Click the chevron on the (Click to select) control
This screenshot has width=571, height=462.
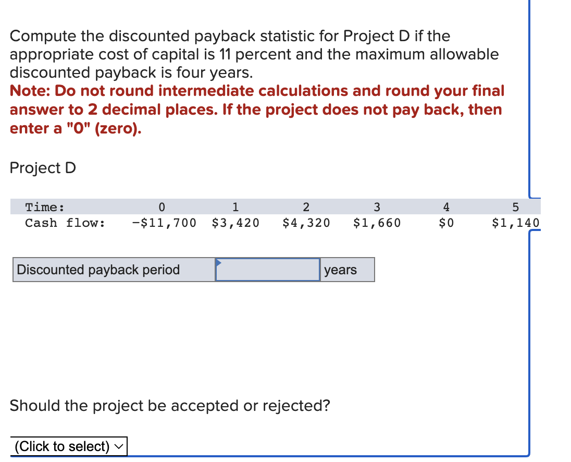click(x=119, y=446)
